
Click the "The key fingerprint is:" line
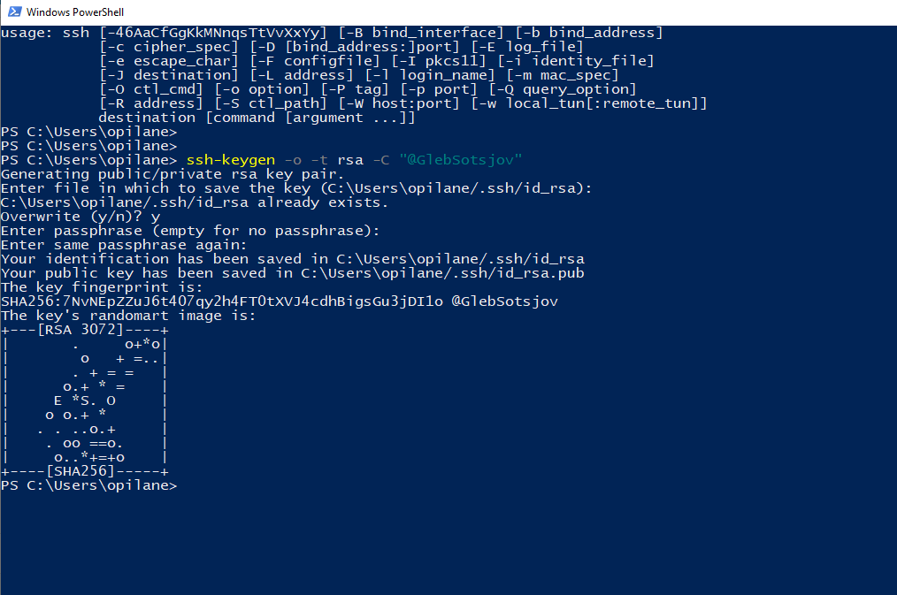pyautogui.click(x=102, y=287)
